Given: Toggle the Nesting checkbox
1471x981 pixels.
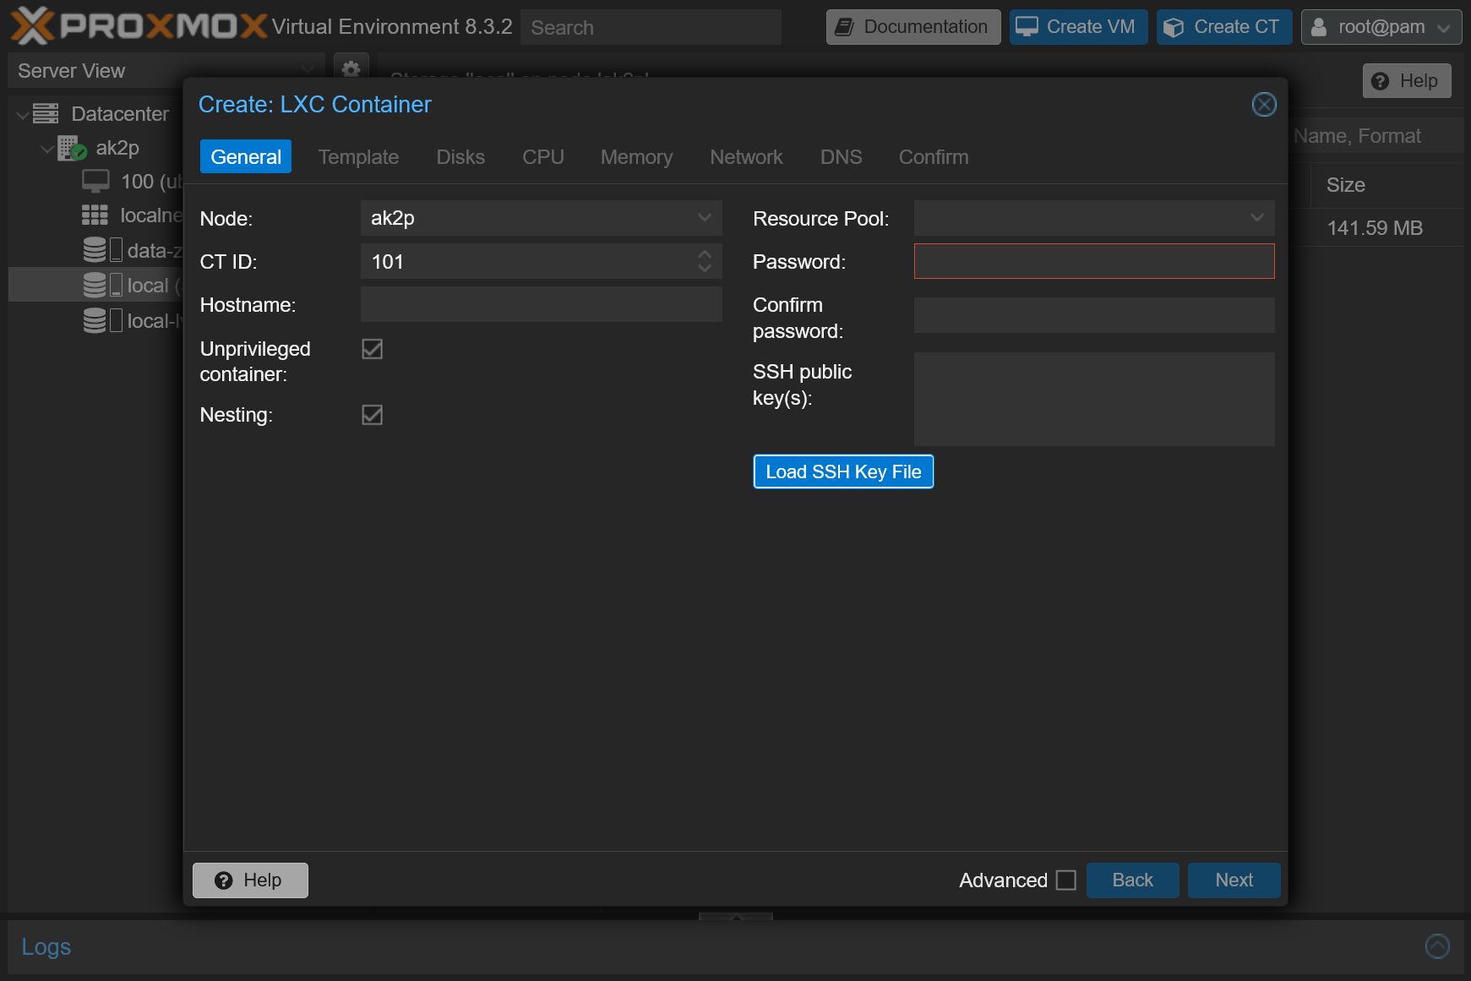Looking at the screenshot, I should (372, 415).
